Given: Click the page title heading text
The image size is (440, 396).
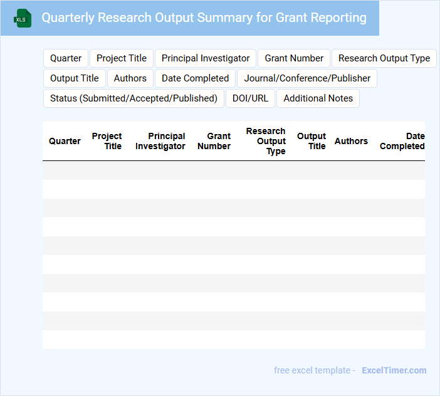Looking at the screenshot, I should pos(204,18).
